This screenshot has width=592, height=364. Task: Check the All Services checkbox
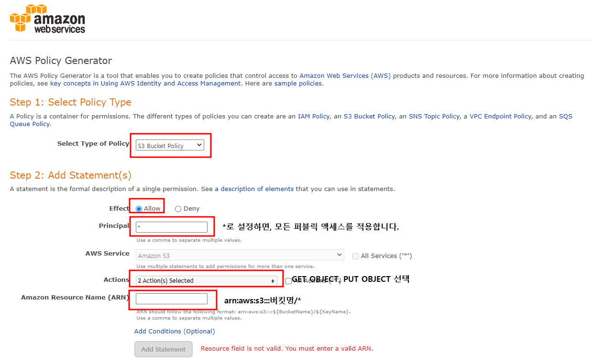tap(355, 256)
